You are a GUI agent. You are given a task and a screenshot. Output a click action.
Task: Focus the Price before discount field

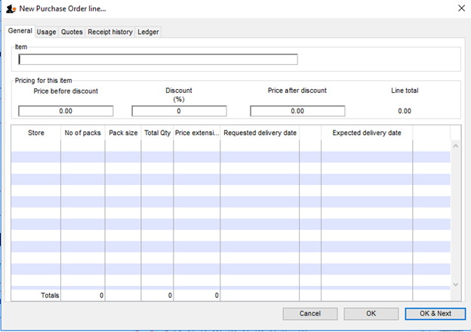pos(66,111)
